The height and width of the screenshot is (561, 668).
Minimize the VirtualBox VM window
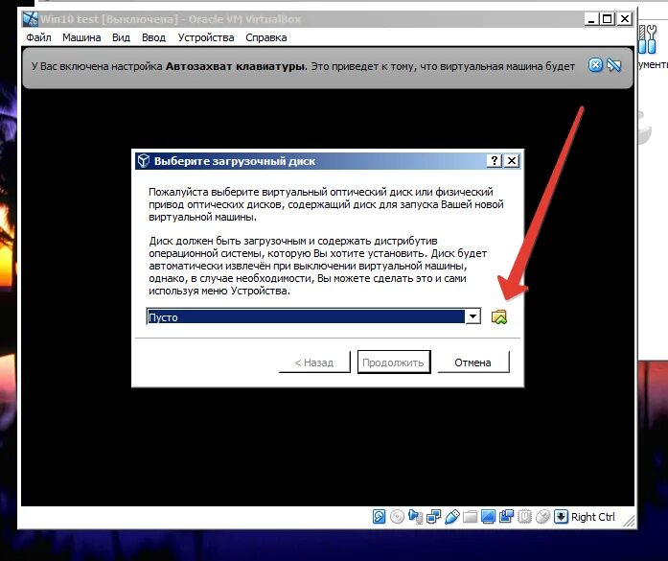tap(590, 19)
